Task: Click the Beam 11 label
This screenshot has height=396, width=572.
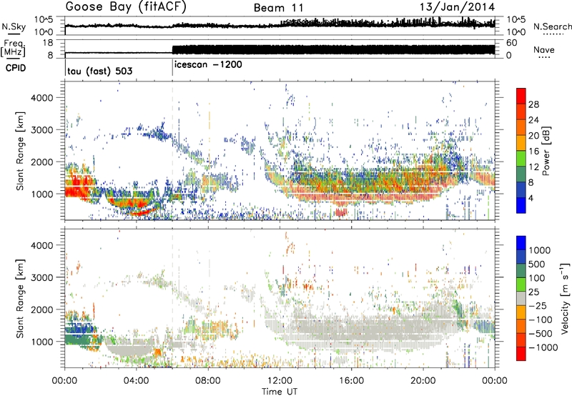Action: pos(279,8)
